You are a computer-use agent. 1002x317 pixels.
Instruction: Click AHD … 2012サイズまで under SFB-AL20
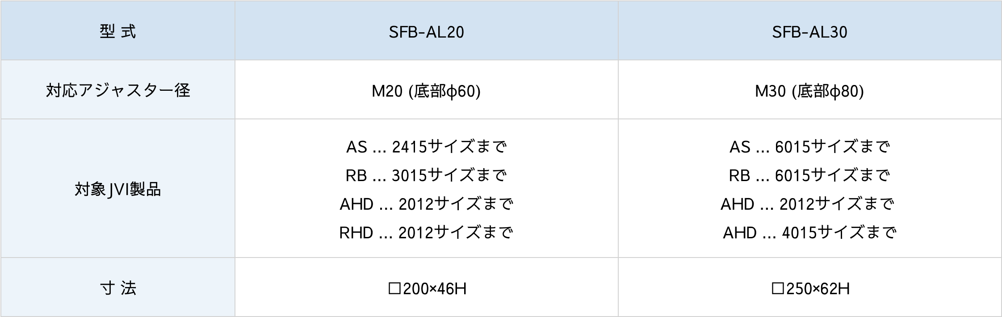click(426, 204)
